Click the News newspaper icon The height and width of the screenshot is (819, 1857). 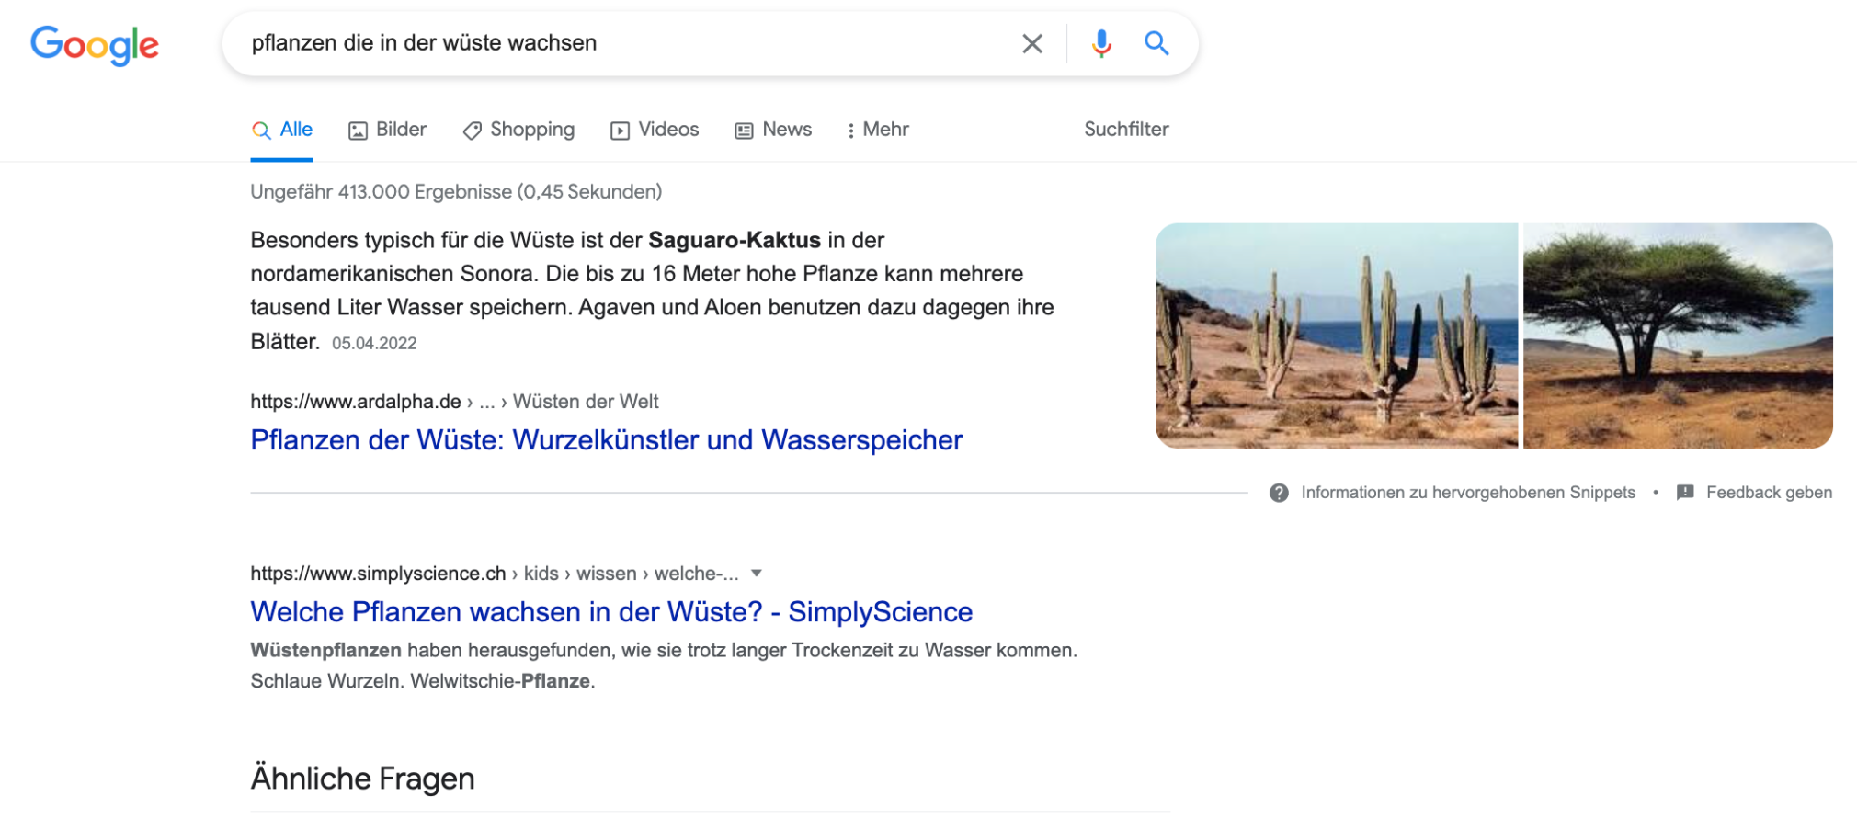click(x=742, y=130)
